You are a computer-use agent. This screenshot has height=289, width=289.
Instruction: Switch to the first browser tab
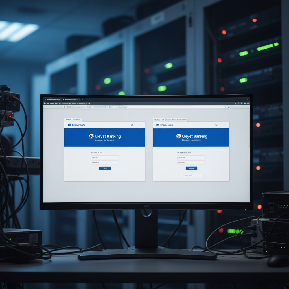(52, 100)
